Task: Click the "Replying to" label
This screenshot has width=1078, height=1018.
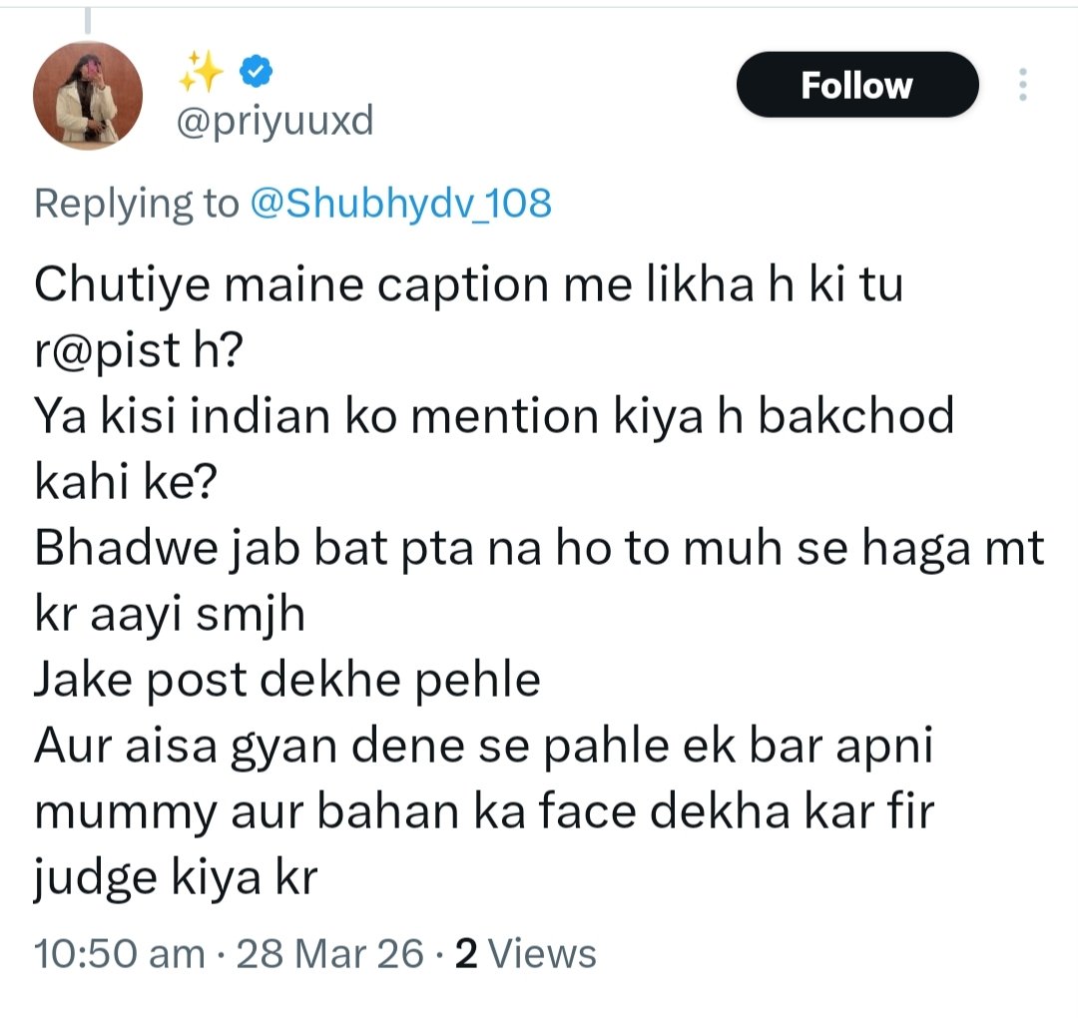Action: [x=137, y=204]
